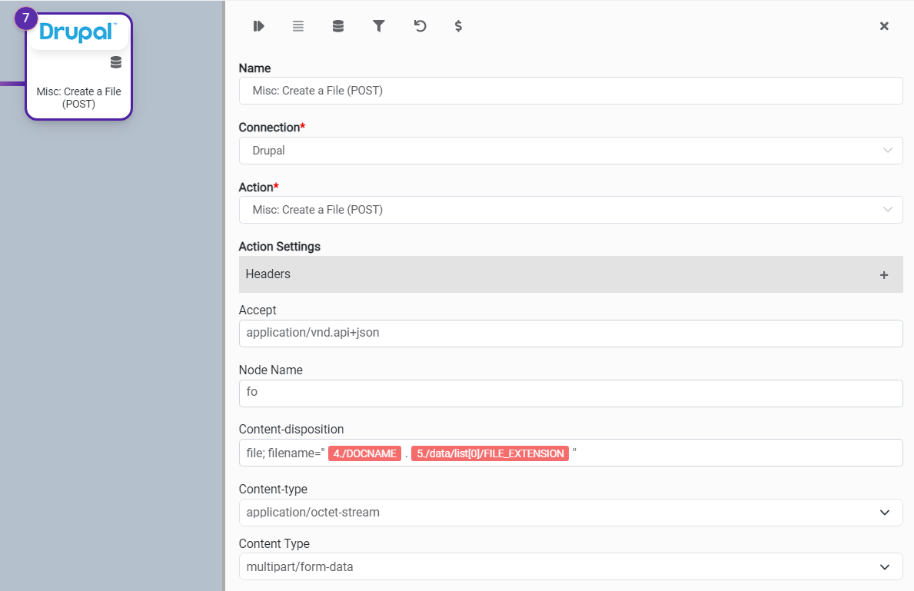
Task: Click the step number 7 badge
Action: [26, 18]
